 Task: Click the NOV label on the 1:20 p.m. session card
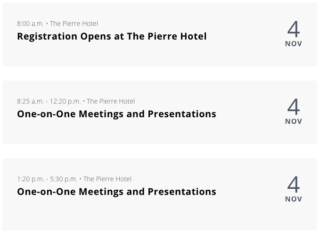293,199
